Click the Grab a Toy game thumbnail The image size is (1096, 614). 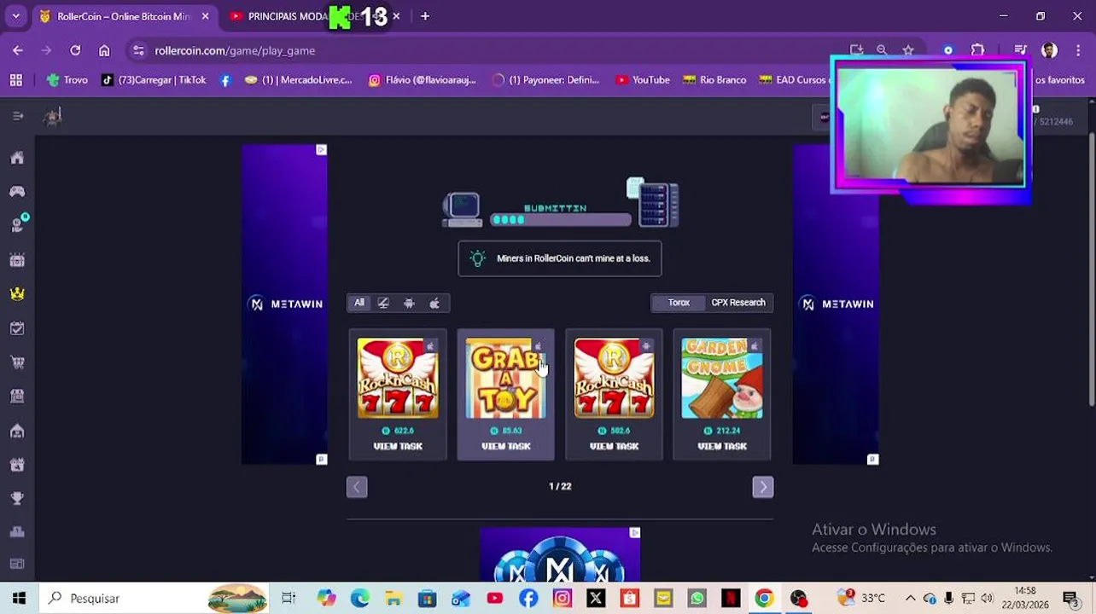[x=506, y=379]
